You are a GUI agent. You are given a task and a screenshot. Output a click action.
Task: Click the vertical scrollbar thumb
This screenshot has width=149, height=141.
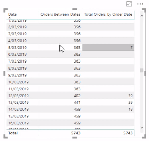[142, 70]
